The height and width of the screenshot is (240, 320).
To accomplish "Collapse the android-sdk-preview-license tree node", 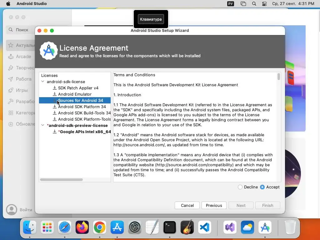I will pos(42,125).
